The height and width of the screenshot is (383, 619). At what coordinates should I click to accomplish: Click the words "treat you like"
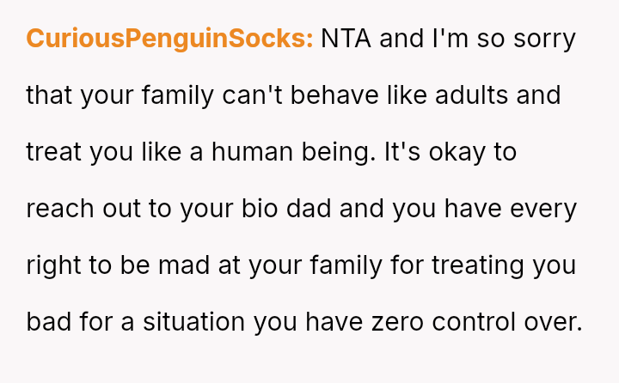(x=107, y=151)
